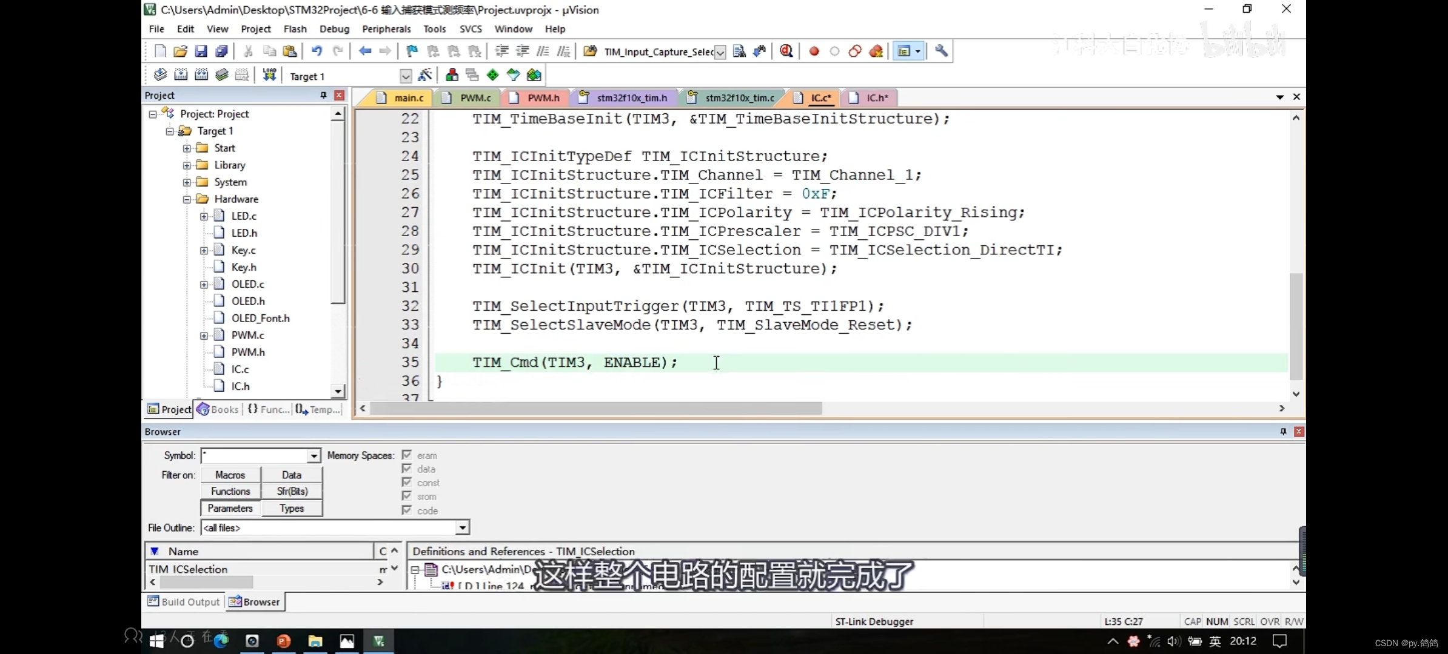This screenshot has width=1448, height=654.
Task: Insert a breakpoint with the red dot icon
Action: (814, 51)
